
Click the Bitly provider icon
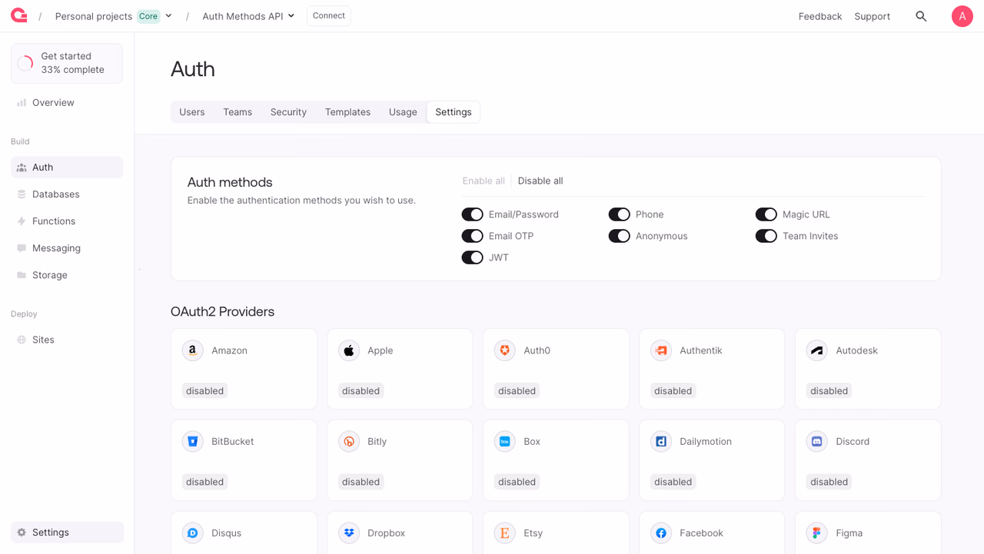tap(349, 442)
